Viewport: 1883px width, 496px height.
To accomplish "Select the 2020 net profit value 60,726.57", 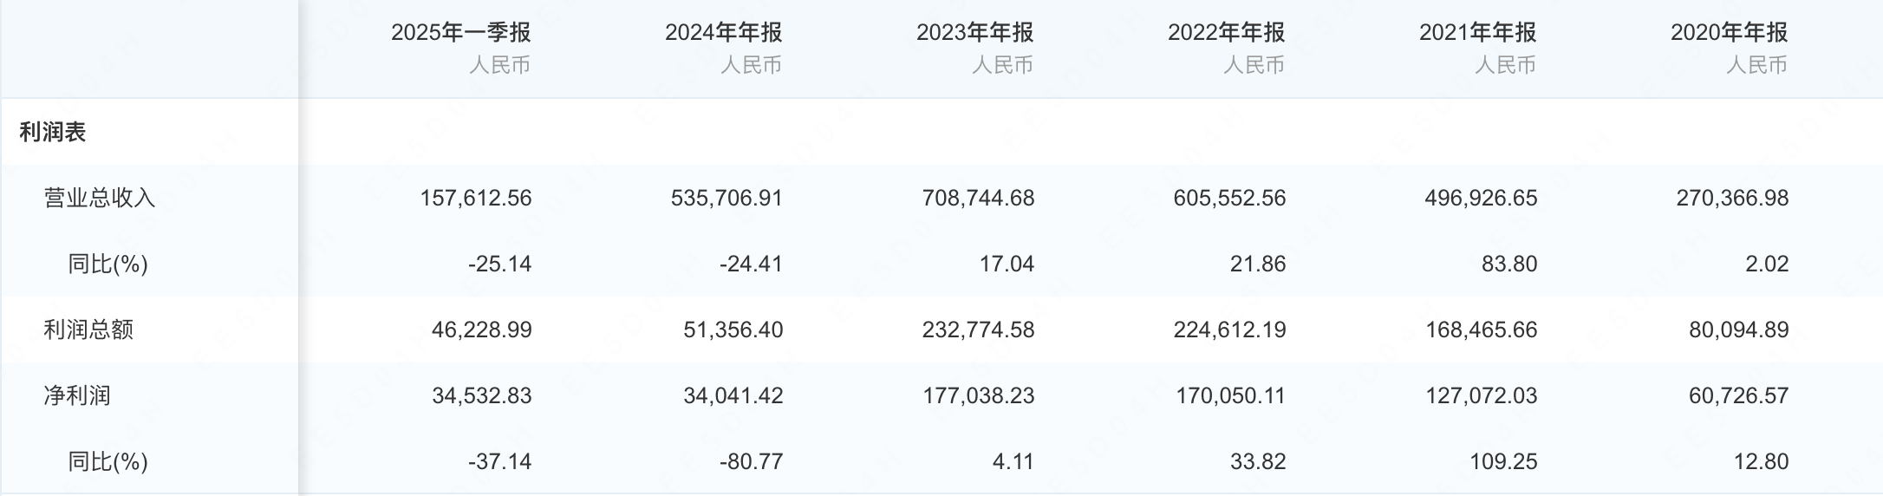I will (x=1738, y=396).
